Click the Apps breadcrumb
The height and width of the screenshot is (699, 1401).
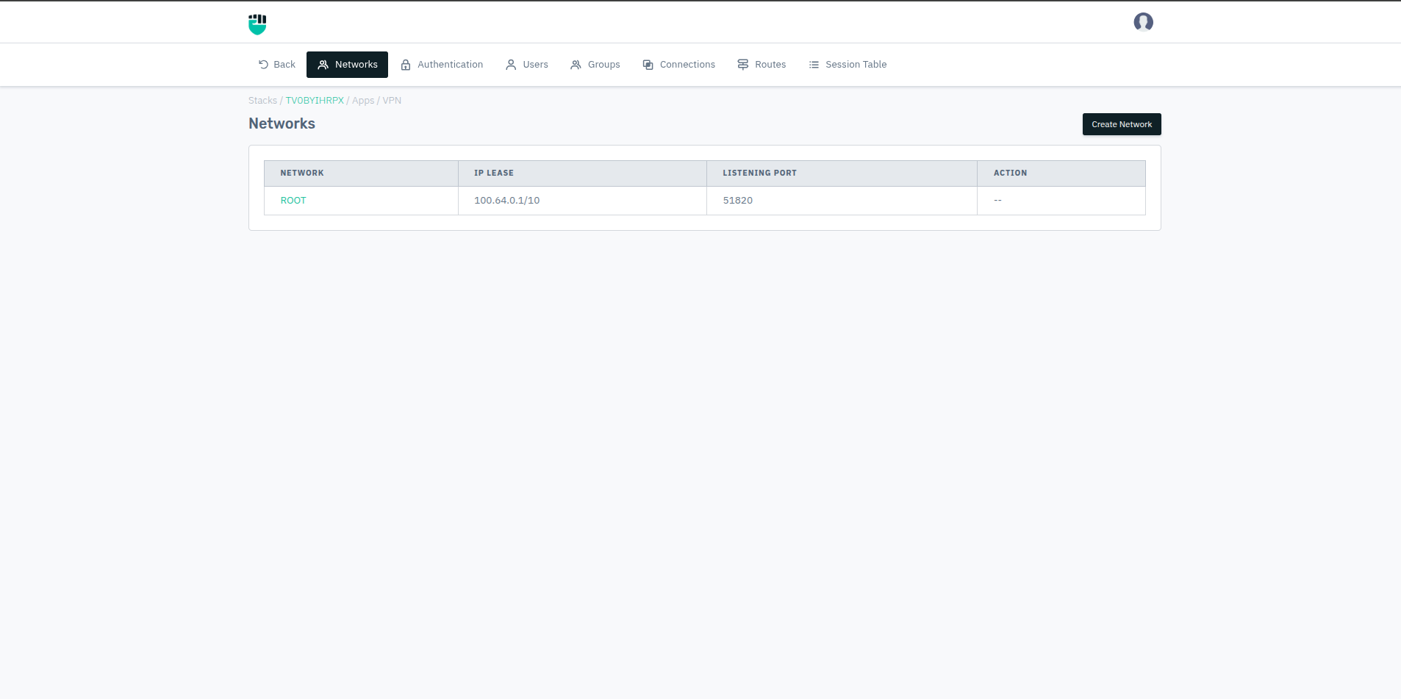[x=363, y=101]
